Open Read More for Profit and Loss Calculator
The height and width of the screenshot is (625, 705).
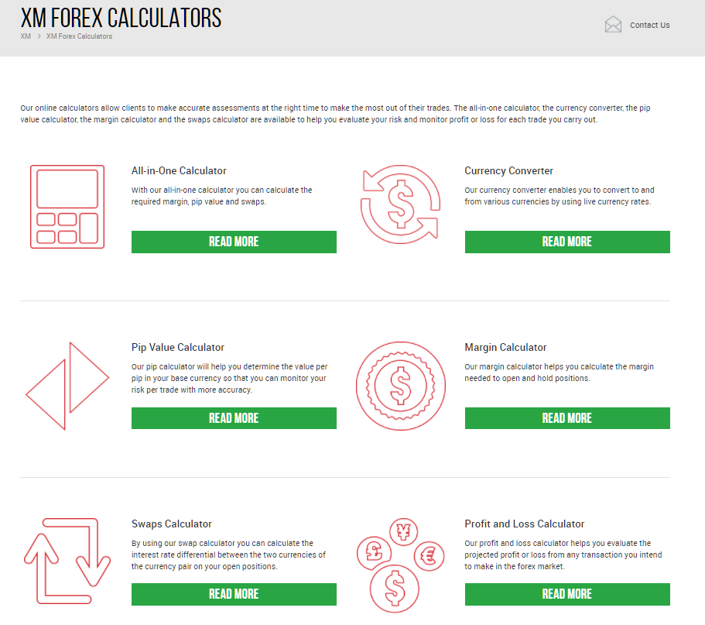(567, 594)
